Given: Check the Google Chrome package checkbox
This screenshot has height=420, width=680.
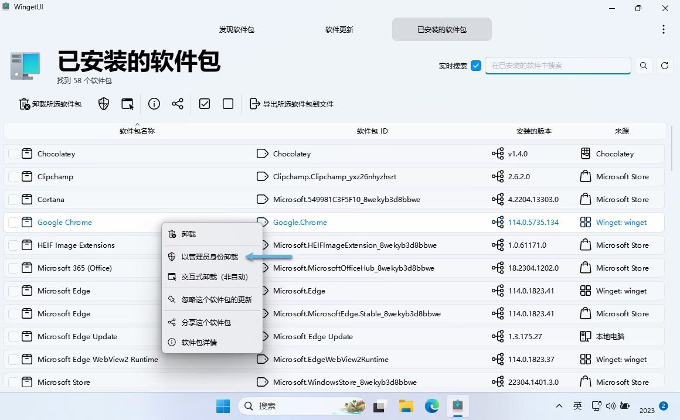Looking at the screenshot, I should [13, 223].
